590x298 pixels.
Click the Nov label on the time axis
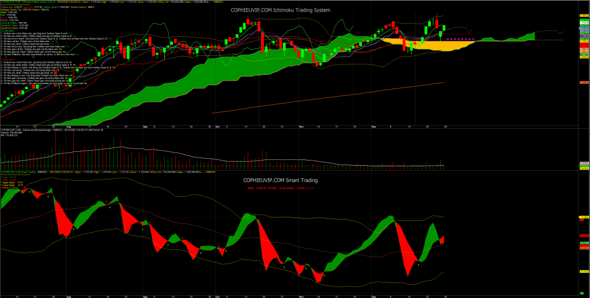point(301,125)
